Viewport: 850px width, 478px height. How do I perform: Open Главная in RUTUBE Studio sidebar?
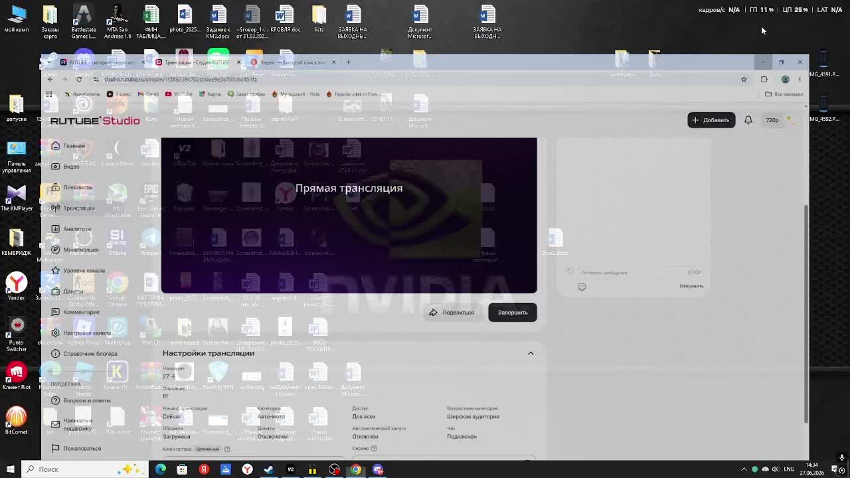73,145
